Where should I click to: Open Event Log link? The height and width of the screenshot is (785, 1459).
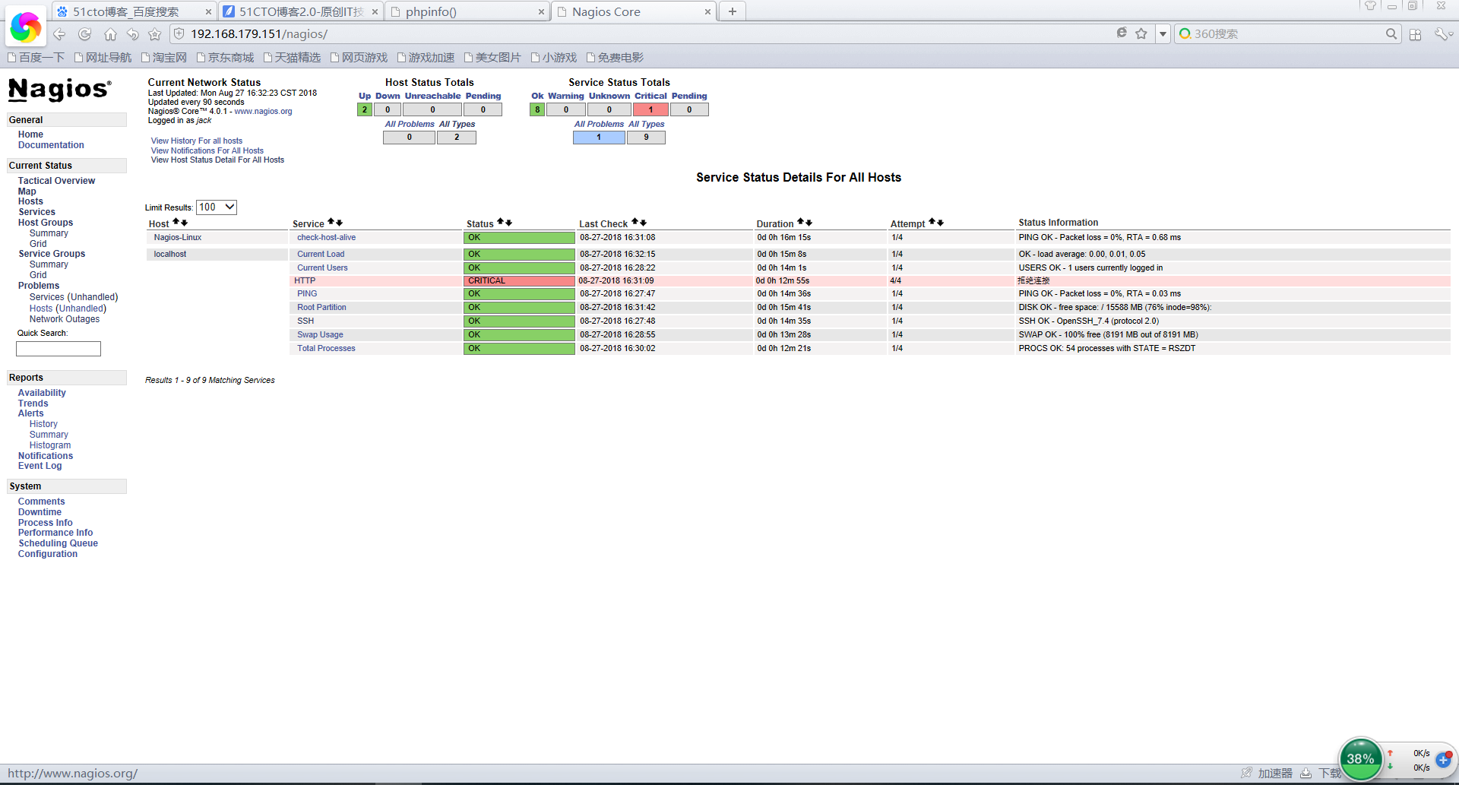[40, 466]
